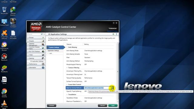The image size is (194, 109).
Task: Click the Information blue icon
Action: pos(43,68)
